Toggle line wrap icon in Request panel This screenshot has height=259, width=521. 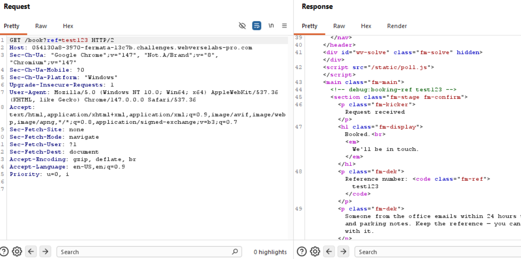(x=257, y=26)
